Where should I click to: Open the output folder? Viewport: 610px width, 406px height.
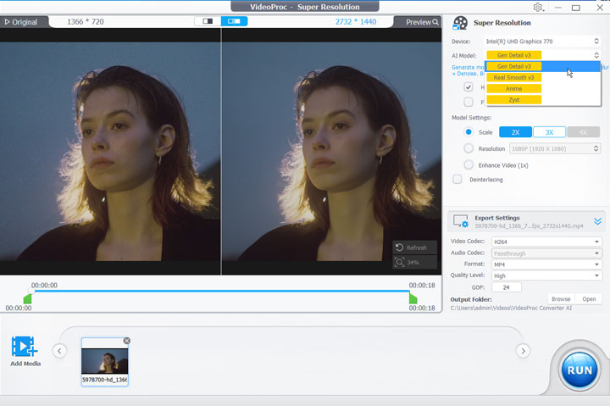click(x=589, y=299)
